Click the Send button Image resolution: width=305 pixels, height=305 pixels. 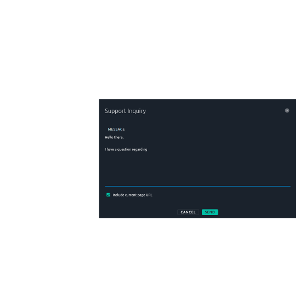pos(210,212)
